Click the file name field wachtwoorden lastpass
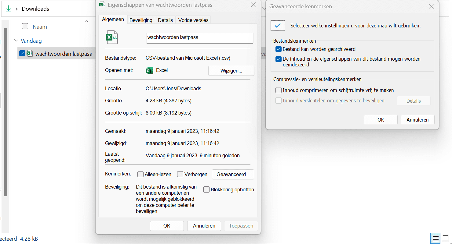Viewport: 452px width, 244px height. coord(200,37)
